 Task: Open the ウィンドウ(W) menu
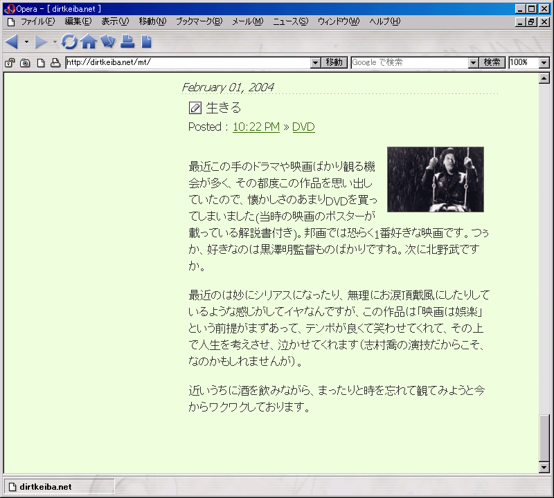pyautogui.click(x=339, y=21)
